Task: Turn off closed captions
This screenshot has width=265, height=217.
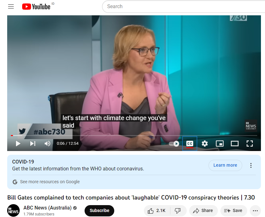Action: 190,144
